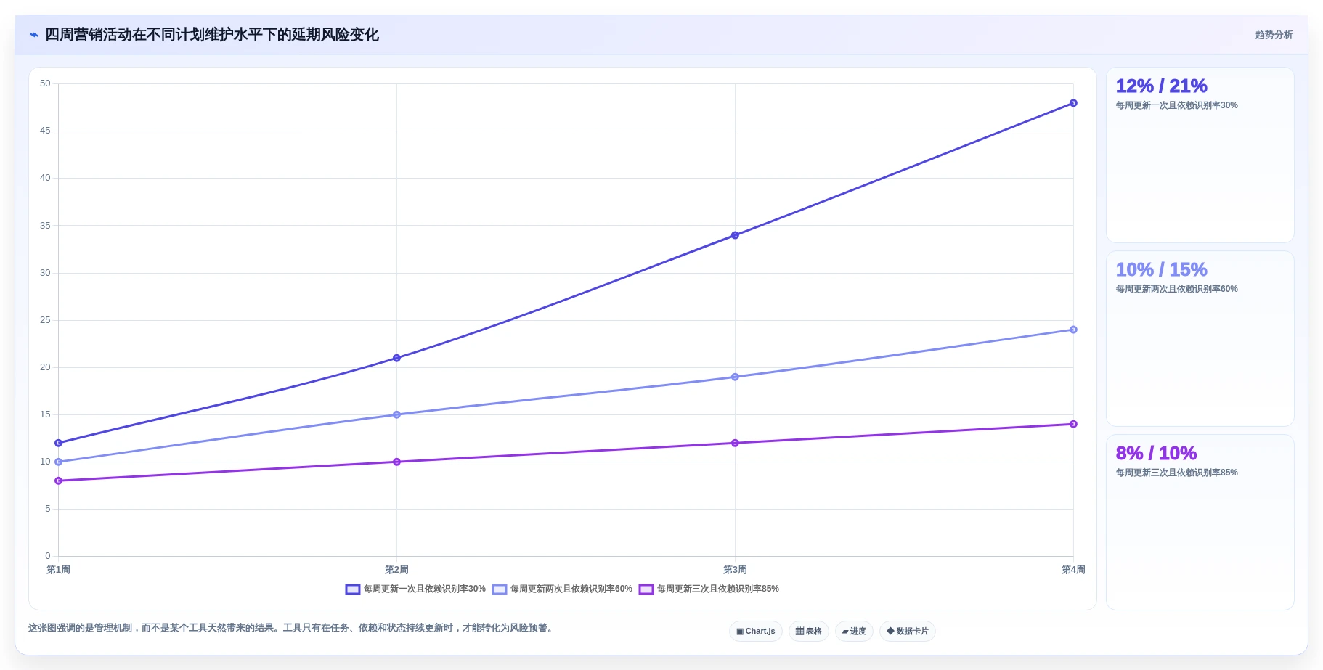Click the 60% series point at 第3周 (19)
Screen dimensions: 1323x670
point(735,377)
